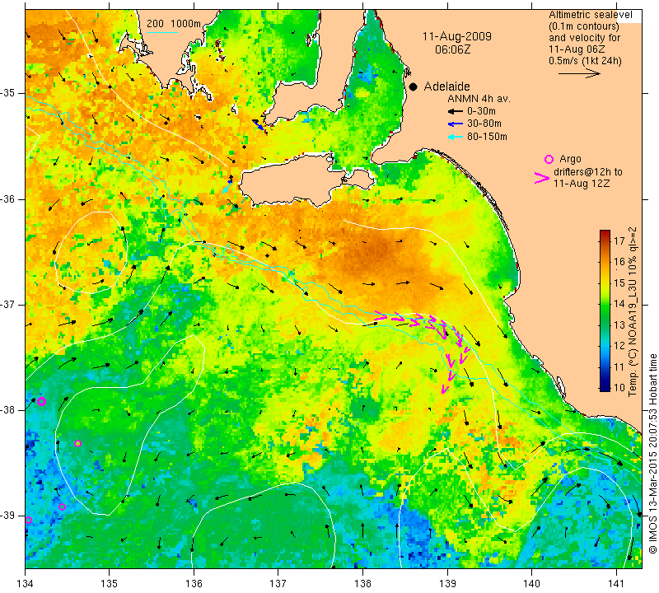Click the longitude axis label 134
The height and width of the screenshot is (593, 659).
[x=26, y=584]
